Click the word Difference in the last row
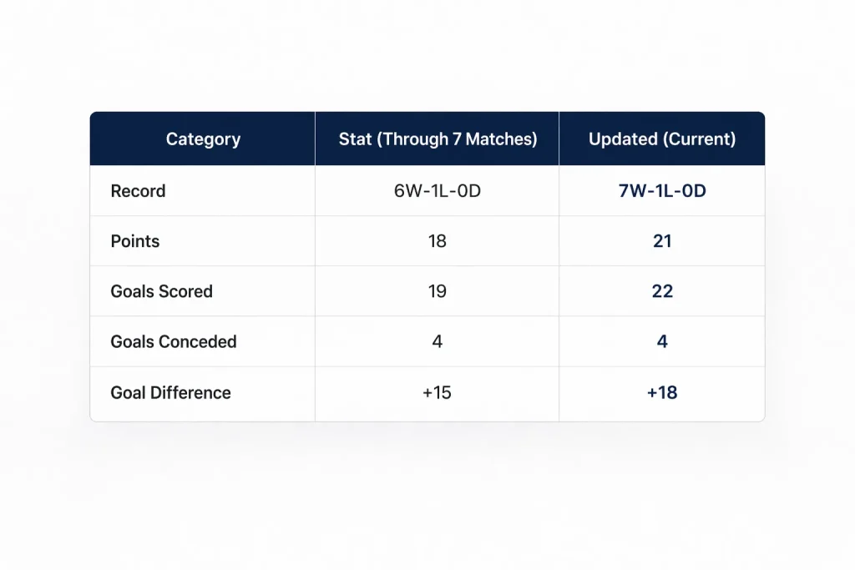This screenshot has width=855, height=570. point(190,392)
